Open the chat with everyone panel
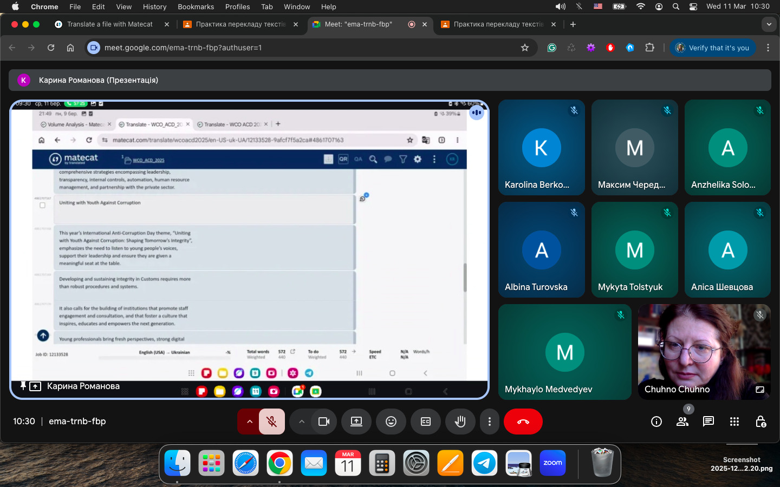Screen dimensions: 780x487 point(708,422)
